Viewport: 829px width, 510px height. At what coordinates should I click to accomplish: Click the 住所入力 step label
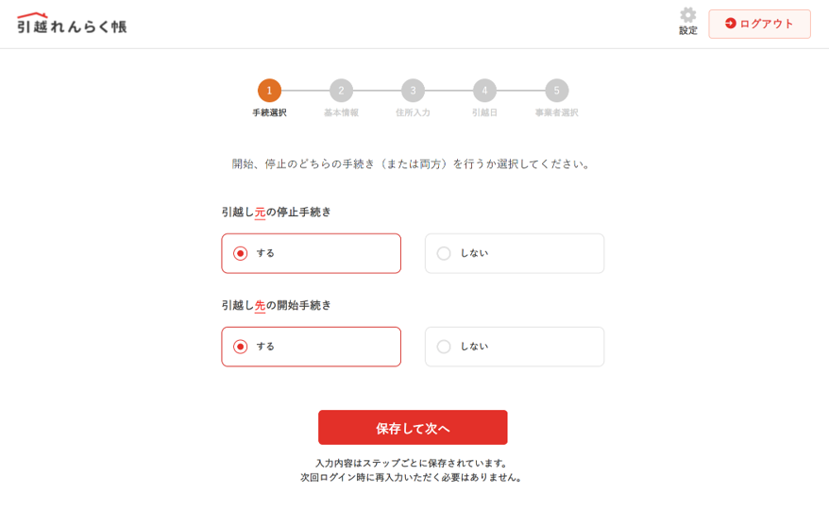pyautogui.click(x=413, y=112)
